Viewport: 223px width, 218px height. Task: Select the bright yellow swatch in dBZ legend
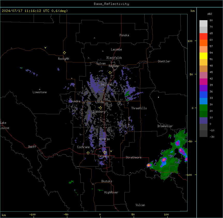click(203, 56)
